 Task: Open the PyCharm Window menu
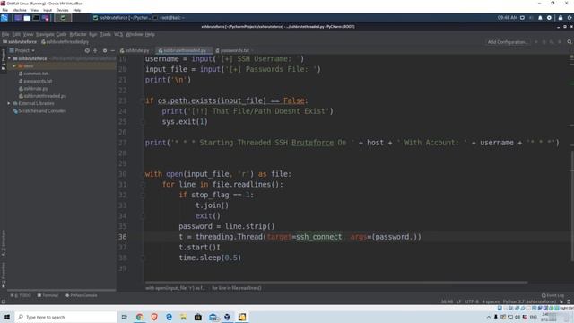[134, 34]
